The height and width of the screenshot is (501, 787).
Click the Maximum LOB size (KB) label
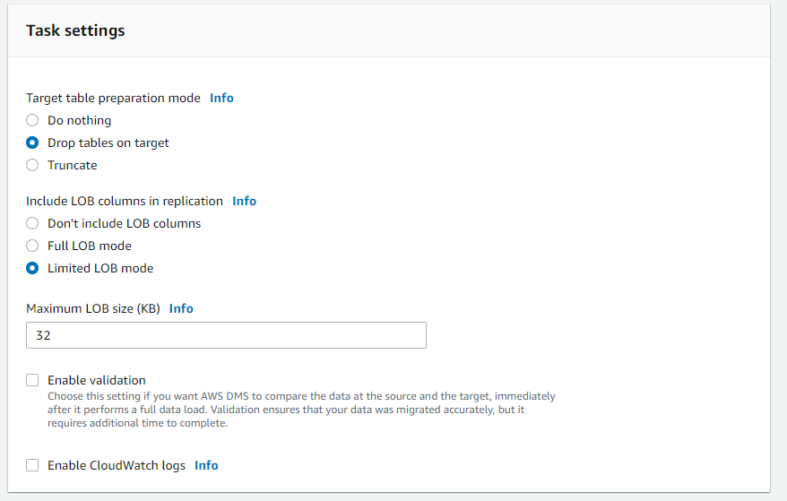[93, 308]
